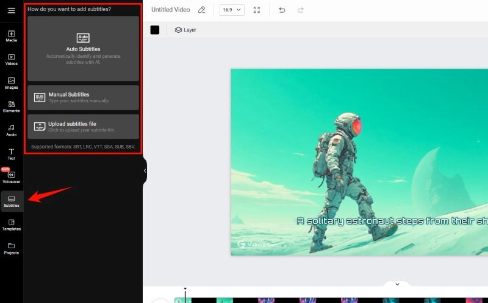Click the timeline playhead marker

point(185,289)
